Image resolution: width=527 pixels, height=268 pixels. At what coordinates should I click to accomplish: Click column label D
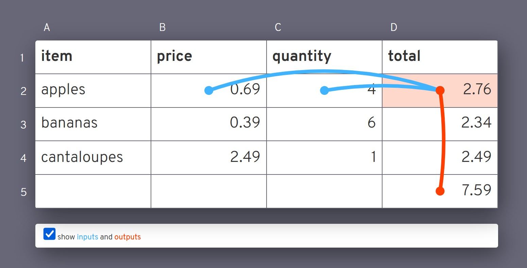click(394, 28)
